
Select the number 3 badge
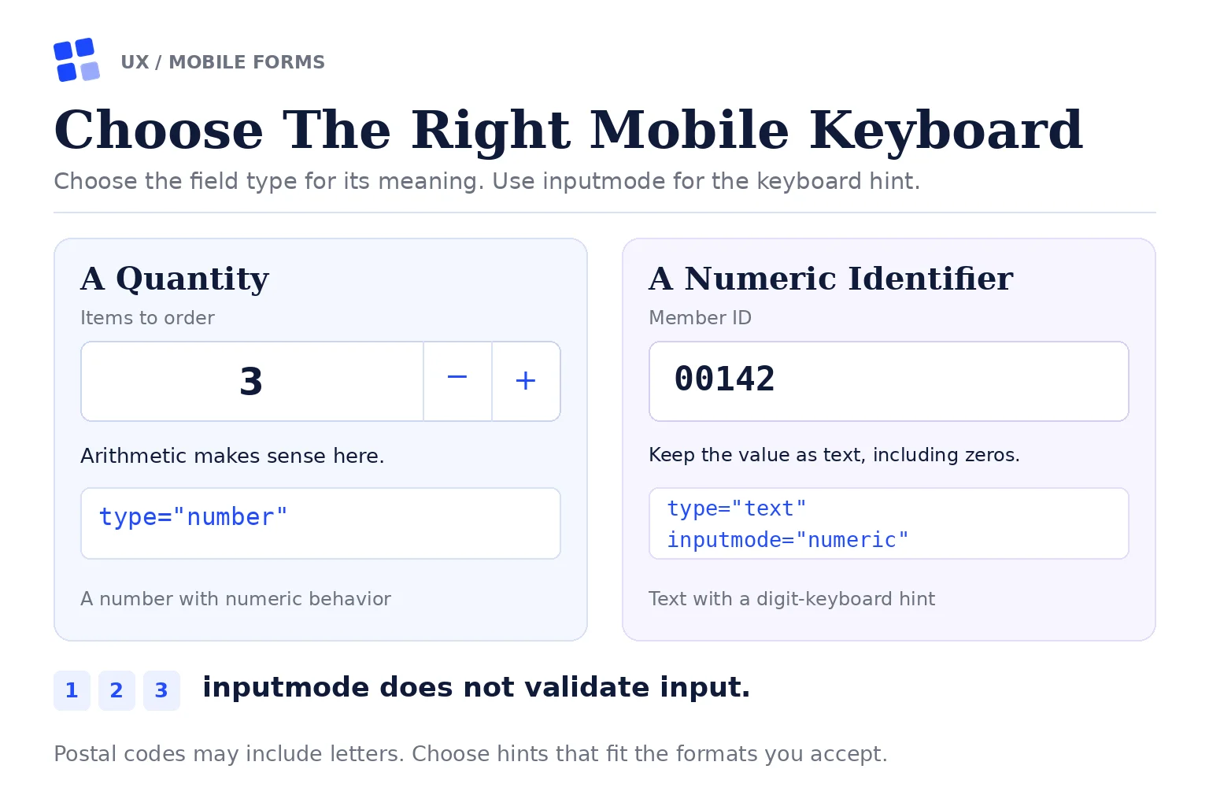(x=161, y=690)
